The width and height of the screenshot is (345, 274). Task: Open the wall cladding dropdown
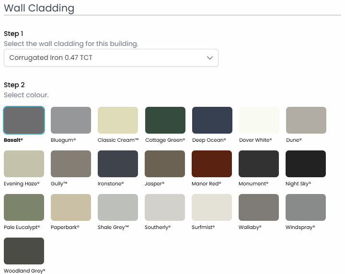tap(111, 57)
